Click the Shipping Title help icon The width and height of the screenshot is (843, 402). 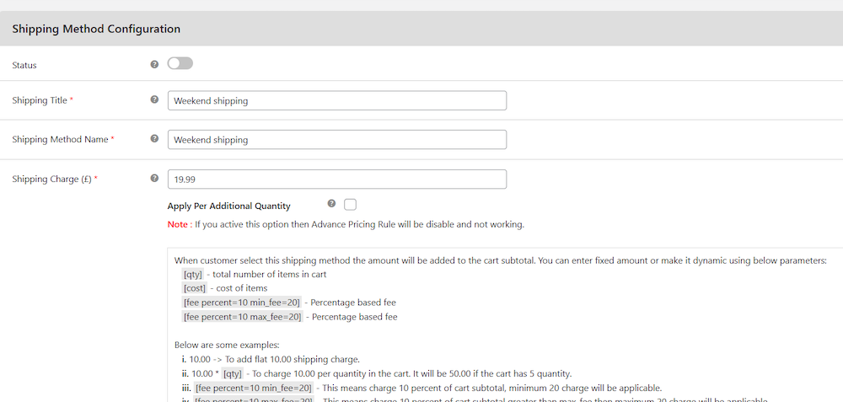pos(154,99)
